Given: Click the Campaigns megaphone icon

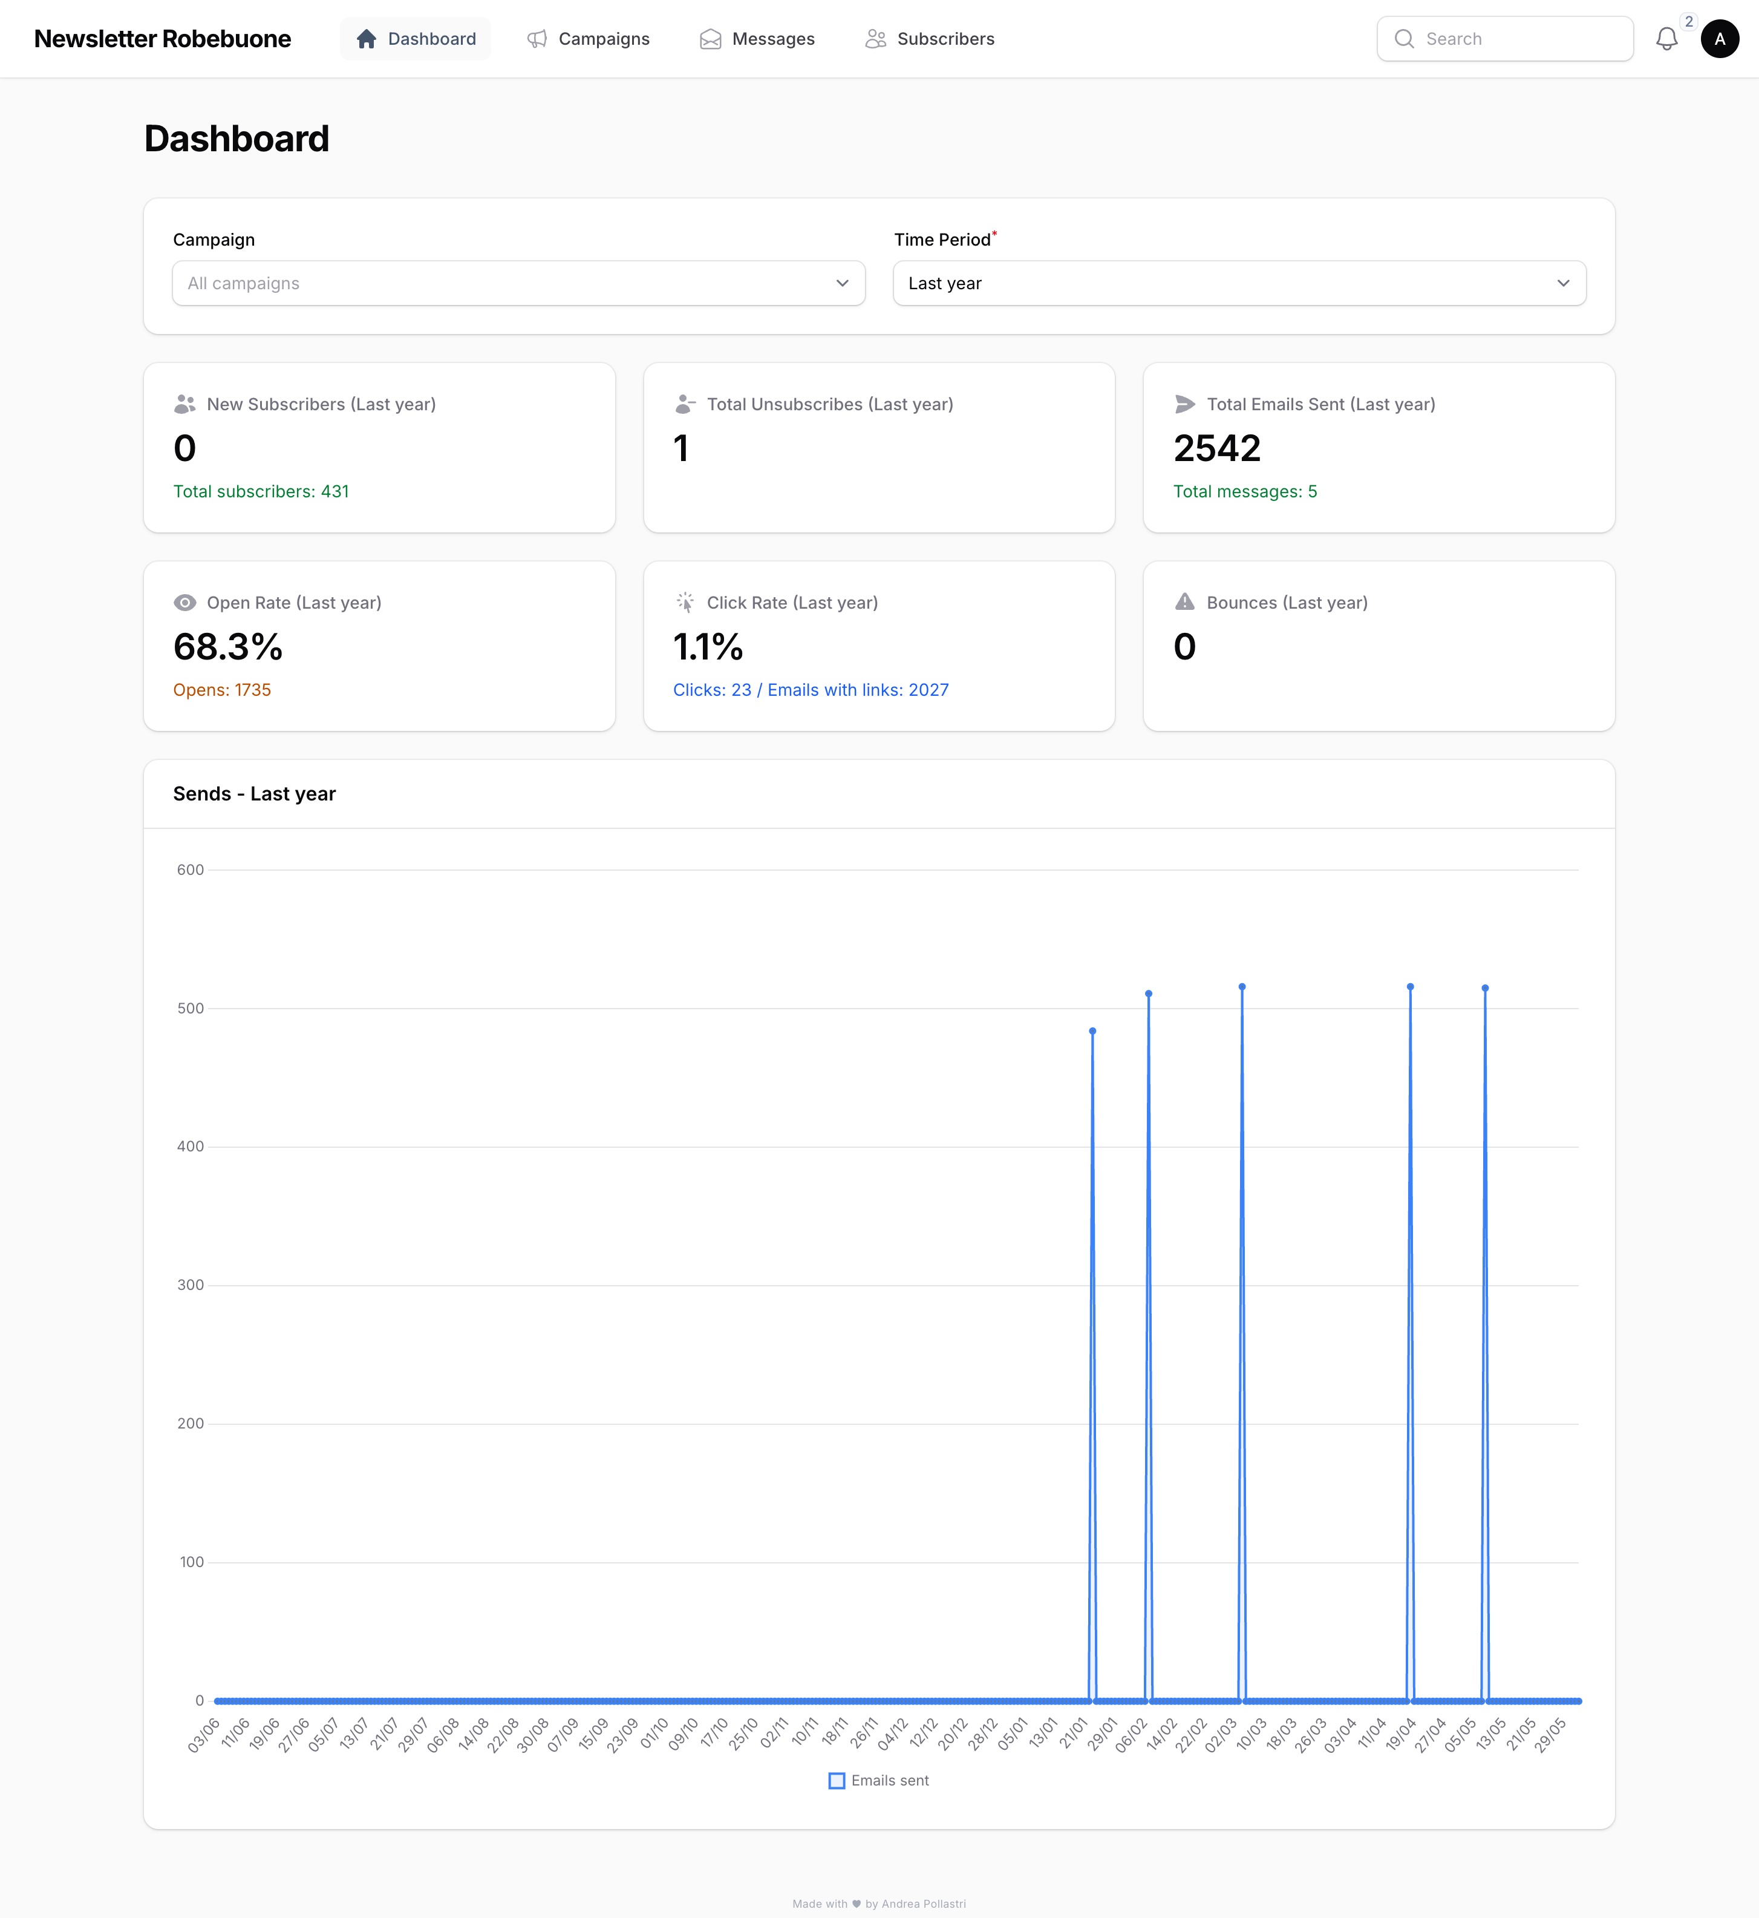Looking at the screenshot, I should [537, 39].
